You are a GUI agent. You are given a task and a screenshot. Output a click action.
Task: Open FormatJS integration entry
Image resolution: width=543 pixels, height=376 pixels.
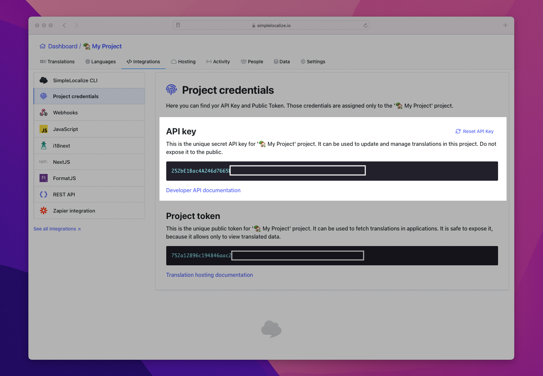[x=89, y=178]
